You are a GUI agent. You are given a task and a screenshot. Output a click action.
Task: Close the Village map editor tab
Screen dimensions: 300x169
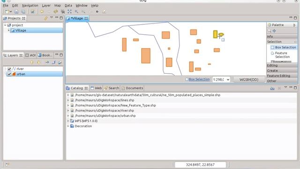tap(86, 18)
